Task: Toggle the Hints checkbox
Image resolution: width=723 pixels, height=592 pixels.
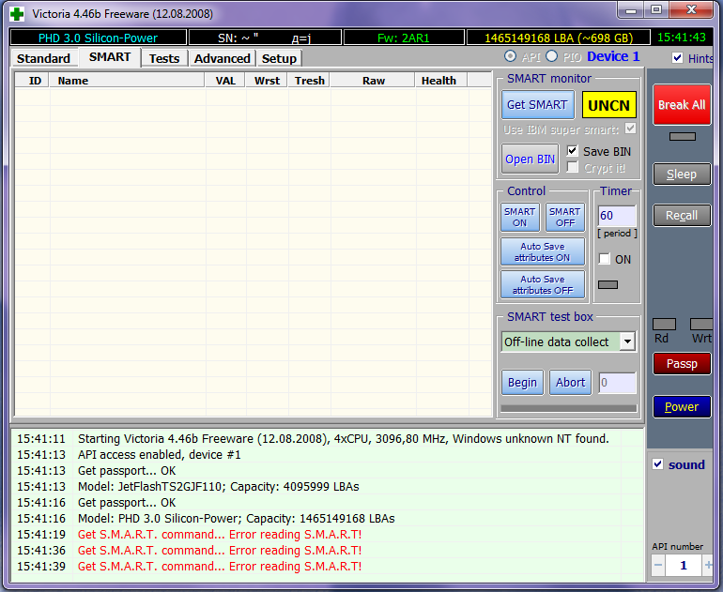Action: [x=678, y=58]
